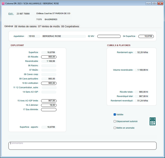
Task: Minimize the Colonne DR window
Action: coord(148,3)
